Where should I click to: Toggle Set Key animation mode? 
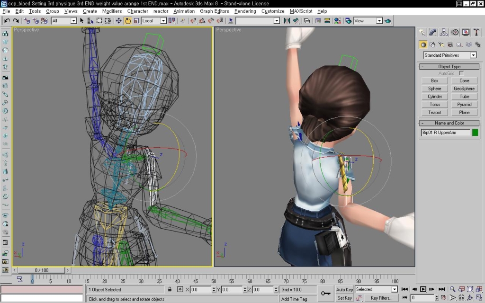click(x=344, y=298)
